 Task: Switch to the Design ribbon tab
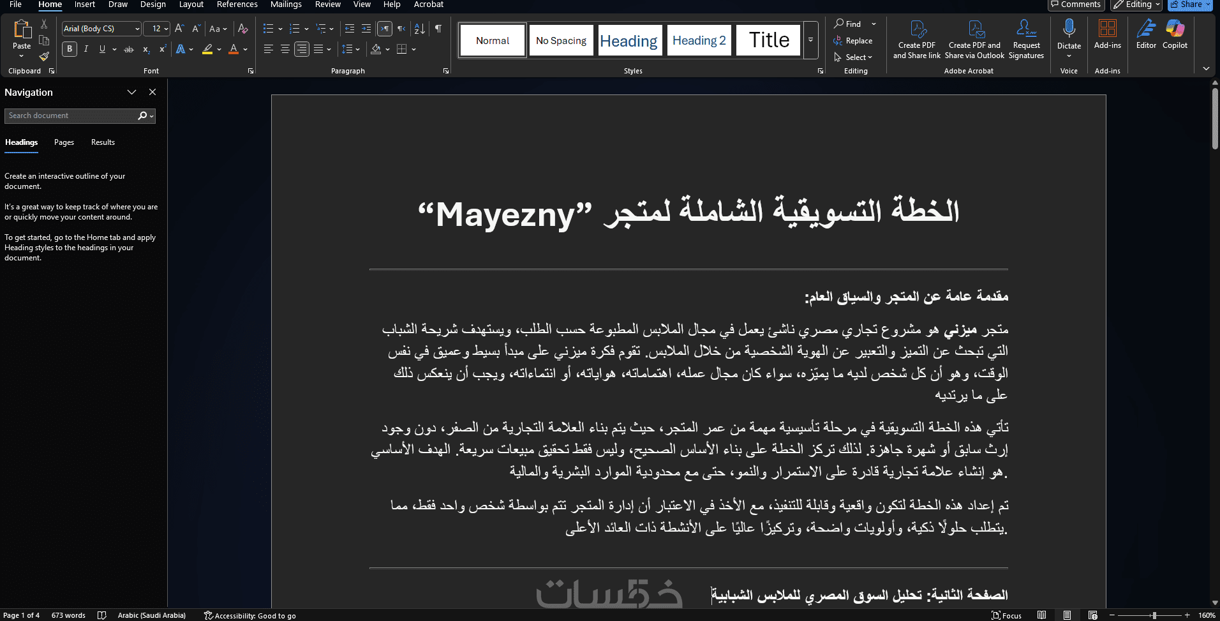(x=153, y=4)
